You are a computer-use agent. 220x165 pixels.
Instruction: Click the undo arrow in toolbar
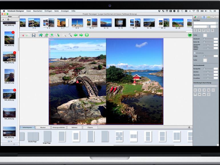point(23,35)
